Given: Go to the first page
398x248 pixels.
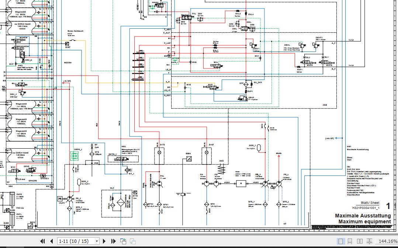Looking at the screenshot, I should point(43,241).
